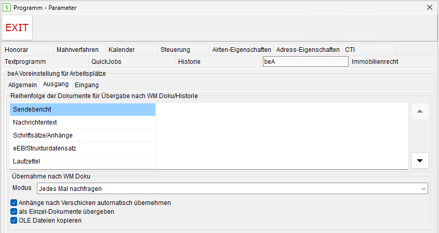The width and height of the screenshot is (439, 233).
Task: Open the Kalender tab
Action: pyautogui.click(x=131, y=50)
